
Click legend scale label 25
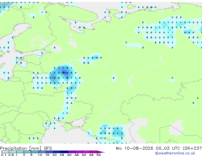pyautogui.click(x=62, y=155)
